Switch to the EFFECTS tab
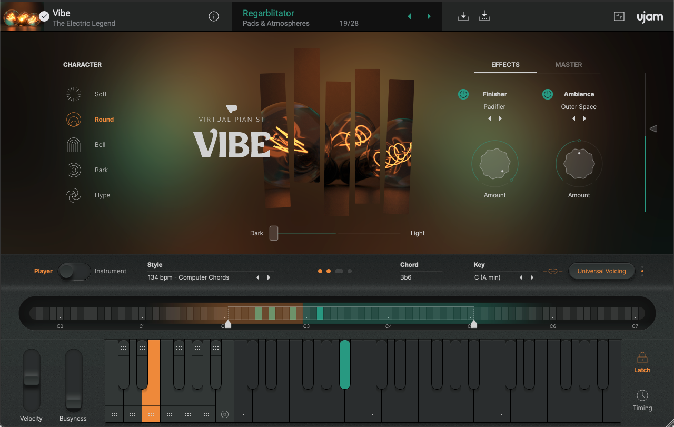 (x=506, y=65)
